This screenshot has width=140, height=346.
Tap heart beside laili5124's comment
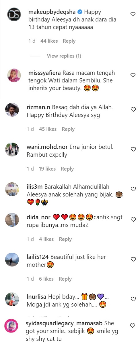pos(133,259)
